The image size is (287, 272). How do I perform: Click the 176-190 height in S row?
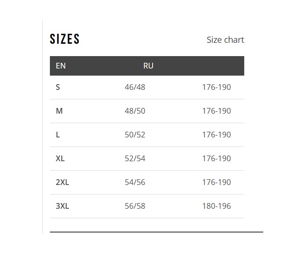pyautogui.click(x=217, y=87)
